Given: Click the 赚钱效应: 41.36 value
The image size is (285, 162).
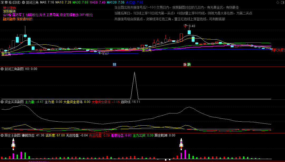Looking at the screenshot, I should [x=33, y=135].
